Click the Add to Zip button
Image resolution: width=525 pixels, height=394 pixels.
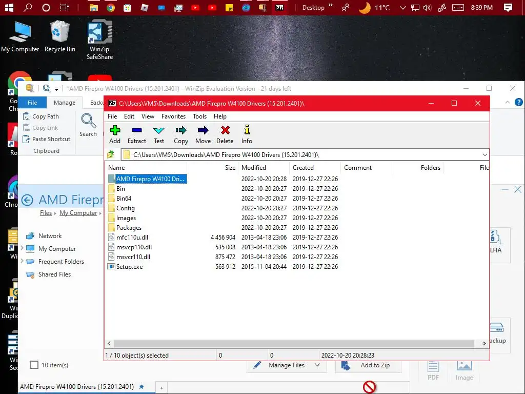coord(368,365)
